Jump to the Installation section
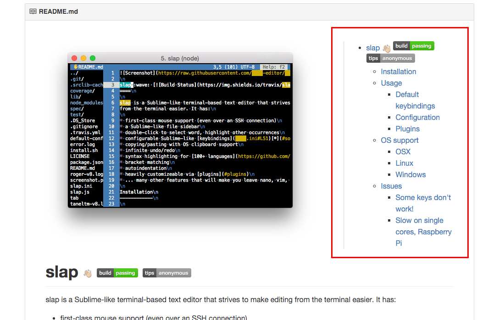The image size is (499, 320). coord(399,71)
